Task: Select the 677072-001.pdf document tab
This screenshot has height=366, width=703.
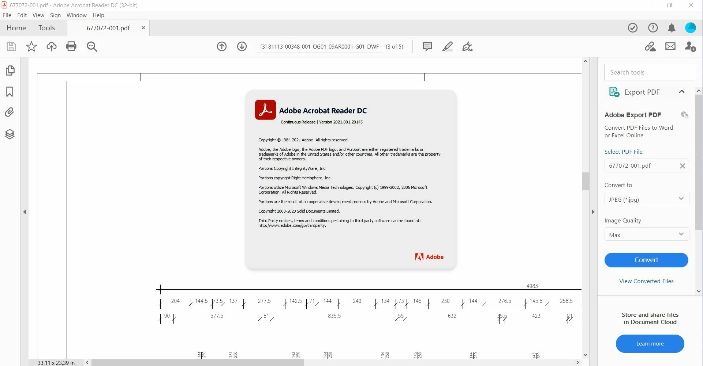Action: pos(108,28)
